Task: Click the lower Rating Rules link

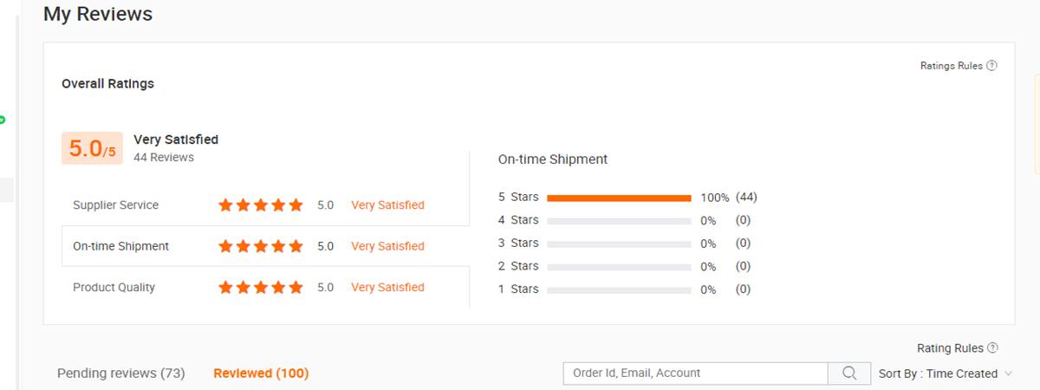Action: coord(950,348)
